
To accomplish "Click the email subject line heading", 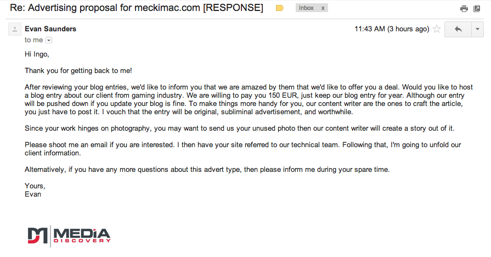I will (x=137, y=8).
